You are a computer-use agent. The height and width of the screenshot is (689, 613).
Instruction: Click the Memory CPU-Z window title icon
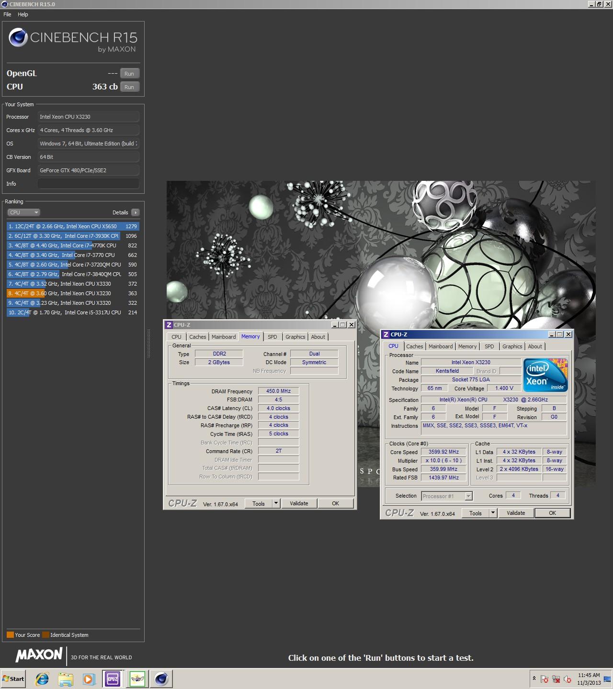tap(169, 325)
